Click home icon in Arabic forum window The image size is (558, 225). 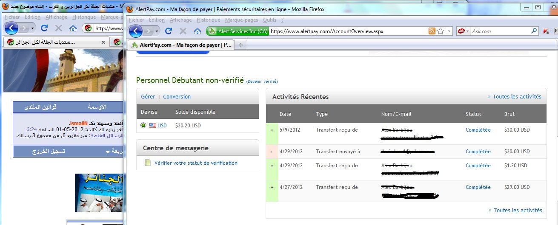[73, 28]
